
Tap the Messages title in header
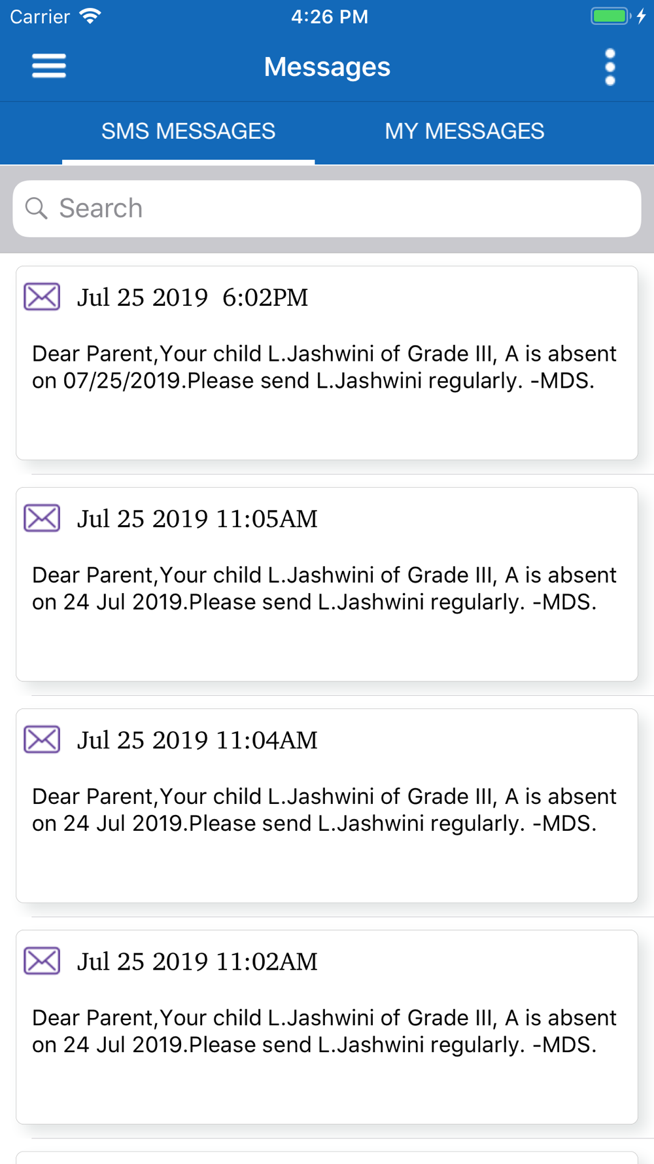click(x=327, y=67)
